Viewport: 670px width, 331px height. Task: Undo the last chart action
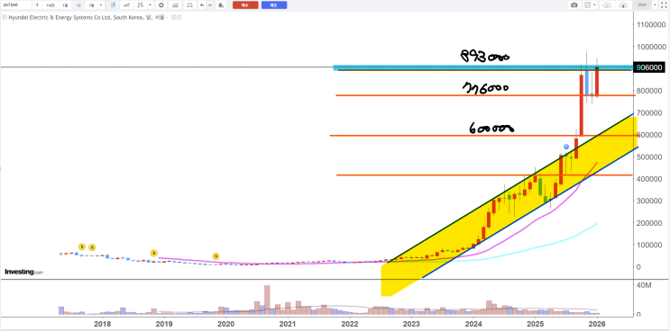pyautogui.click(x=202, y=5)
